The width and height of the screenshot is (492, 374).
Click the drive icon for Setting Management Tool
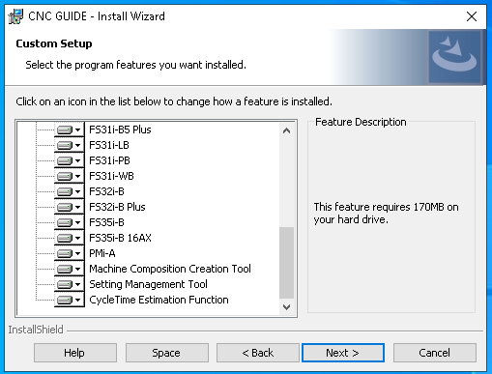[69, 284]
